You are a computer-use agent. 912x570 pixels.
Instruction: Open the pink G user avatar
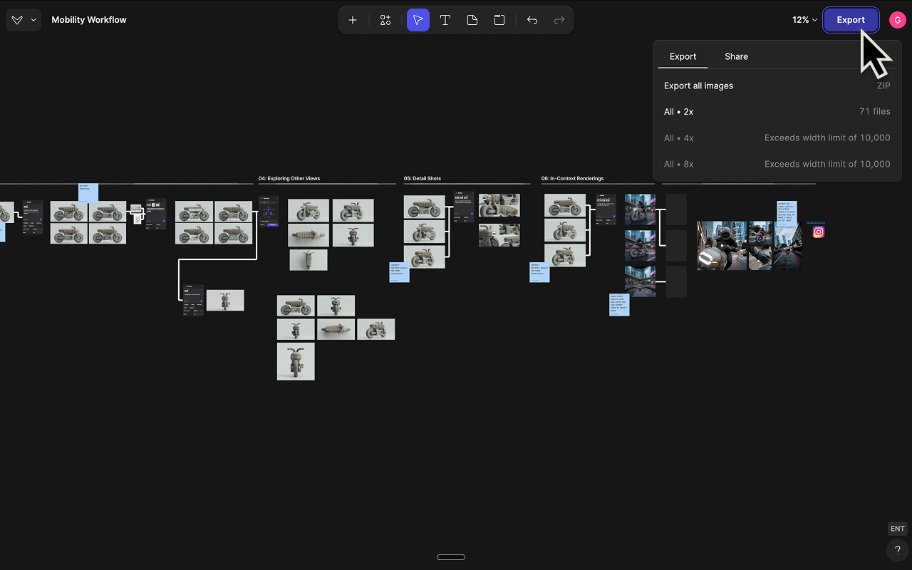pyautogui.click(x=897, y=20)
